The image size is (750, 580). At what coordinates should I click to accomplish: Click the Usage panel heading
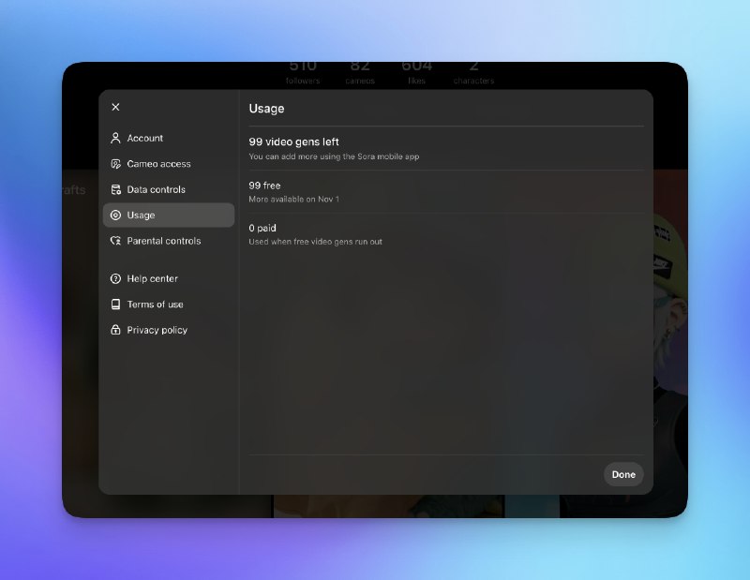tap(266, 109)
